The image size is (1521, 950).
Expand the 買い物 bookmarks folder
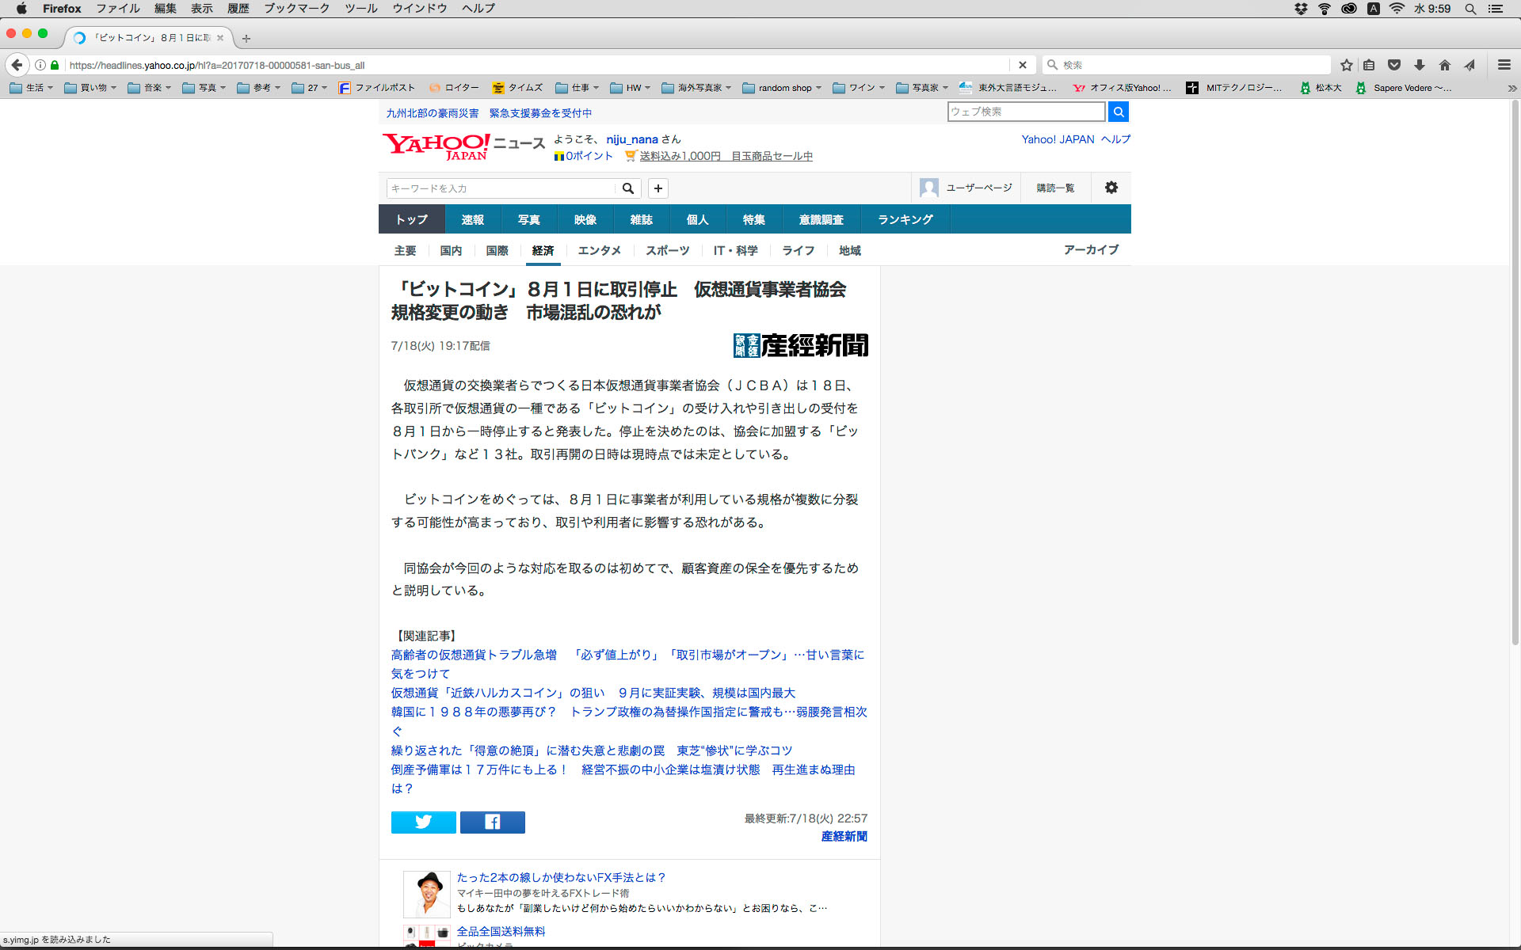90,88
